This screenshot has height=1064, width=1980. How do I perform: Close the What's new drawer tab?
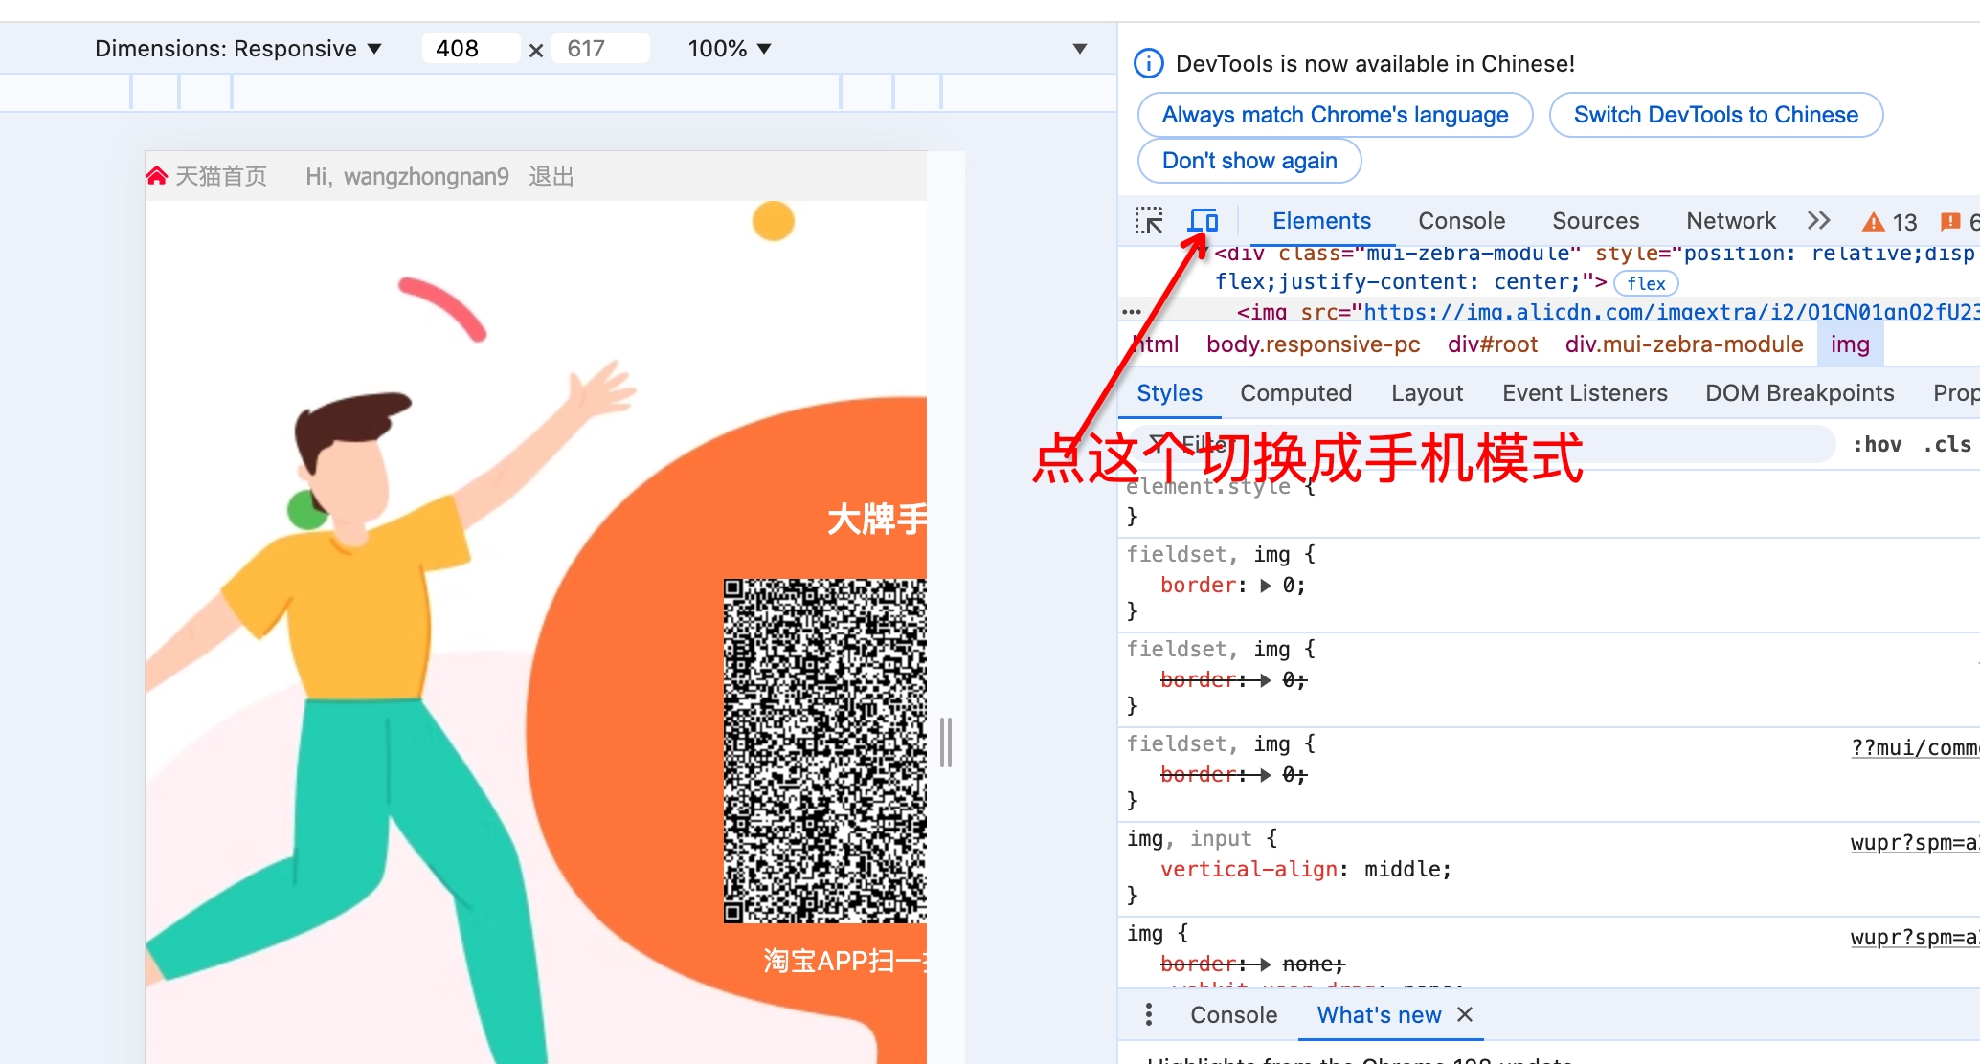(1465, 1014)
